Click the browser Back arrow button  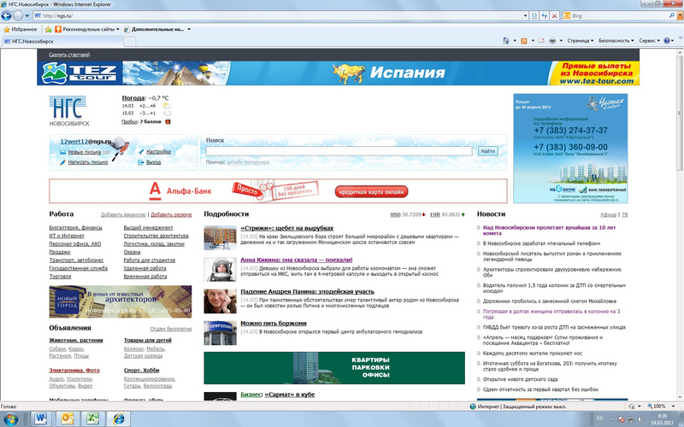[x=6, y=15]
